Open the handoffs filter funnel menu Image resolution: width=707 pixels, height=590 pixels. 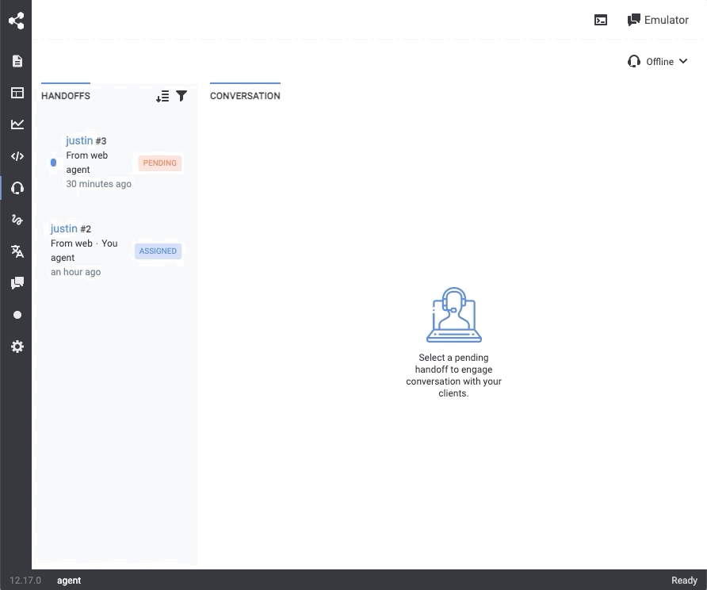tap(182, 96)
